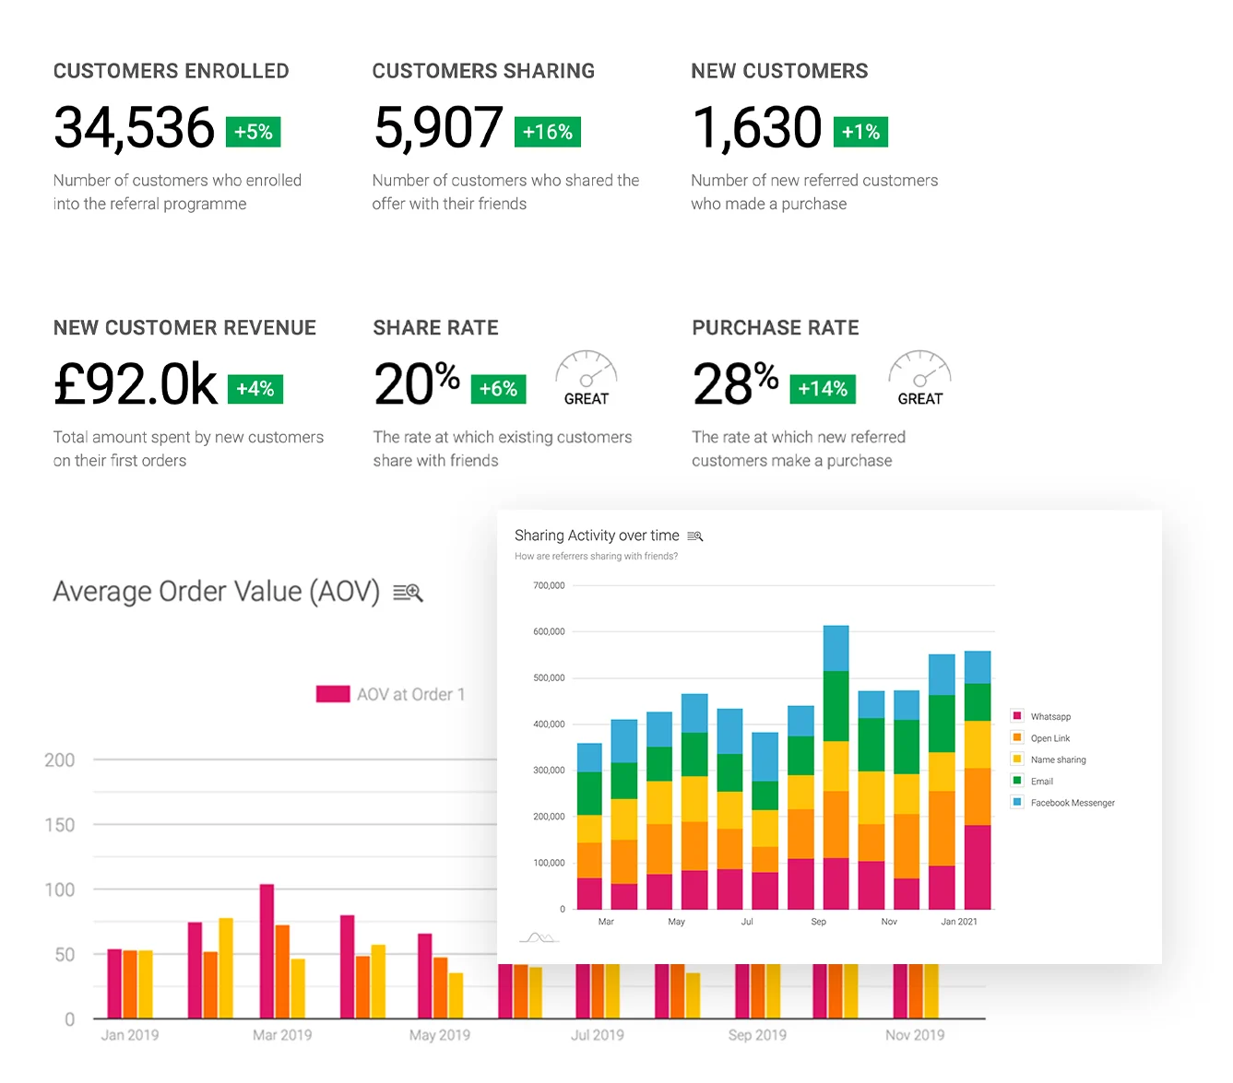Click the NEW CUSTOMER REVENUE heading

[185, 328]
